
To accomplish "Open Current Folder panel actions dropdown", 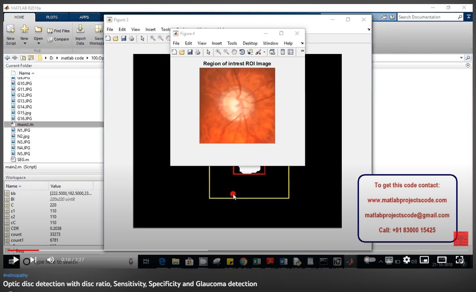I will [468, 65].
